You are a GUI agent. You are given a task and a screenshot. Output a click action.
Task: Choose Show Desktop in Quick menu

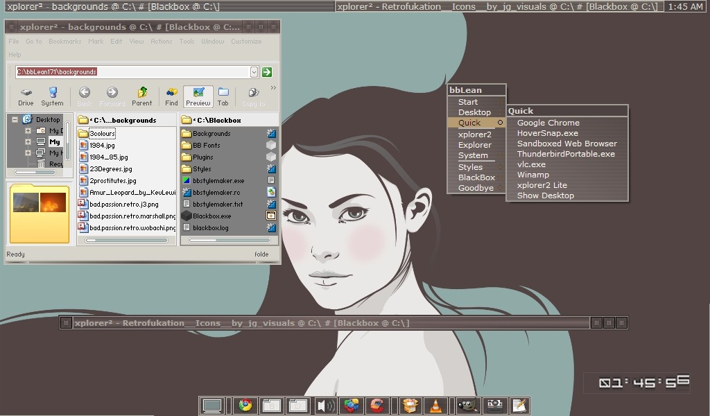click(567, 196)
